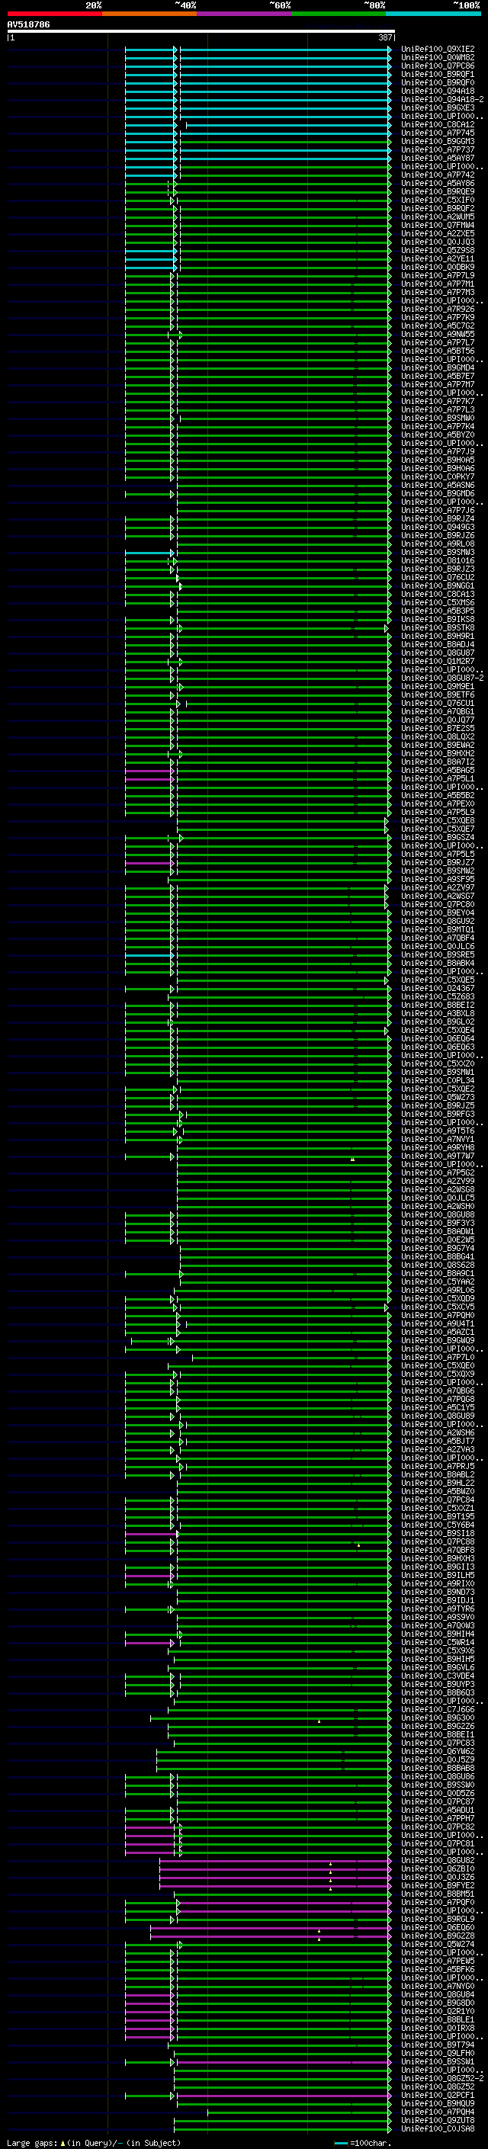Select label UniRef100_B9GGM3
488x2149 pixels.
(437, 142)
